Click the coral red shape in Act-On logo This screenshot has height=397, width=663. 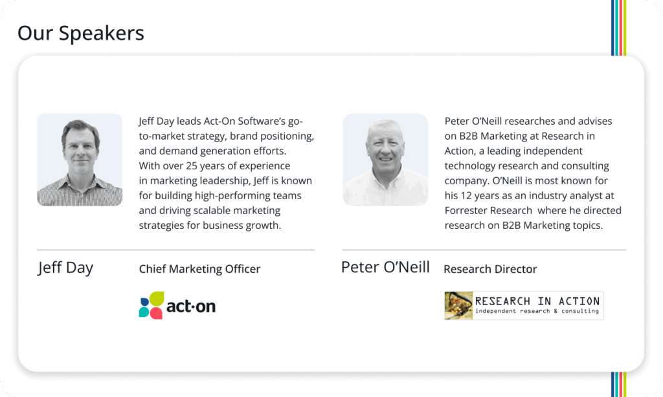point(155,312)
